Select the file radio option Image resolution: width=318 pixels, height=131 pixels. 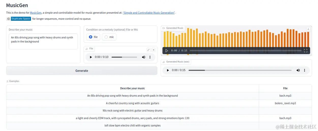(93, 37)
